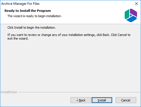
Task: Click the wizard is ready to begin text
Action: pos(35,16)
